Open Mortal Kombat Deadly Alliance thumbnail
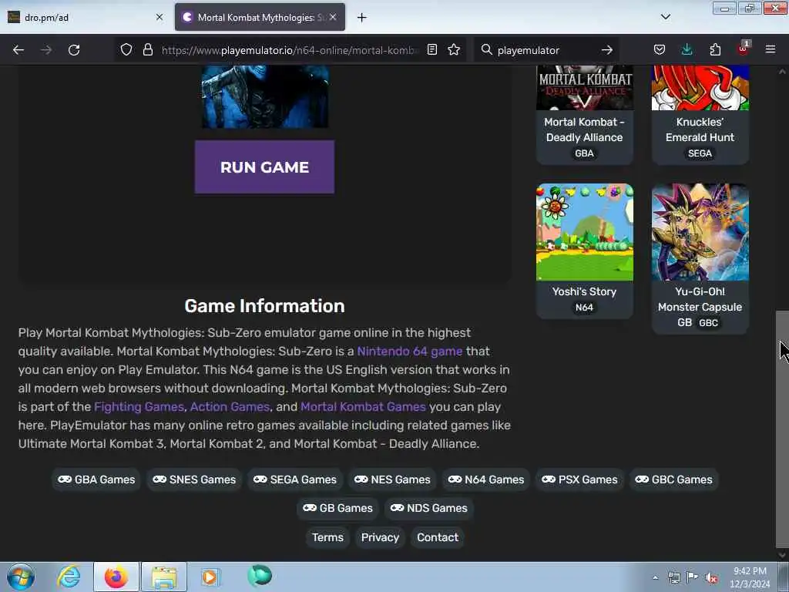 pyautogui.click(x=585, y=88)
